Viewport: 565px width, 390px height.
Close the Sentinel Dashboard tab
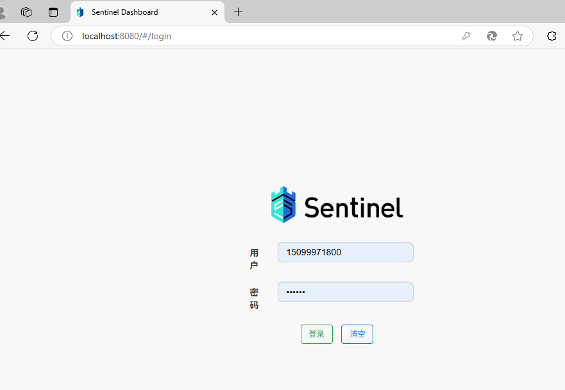tap(214, 12)
